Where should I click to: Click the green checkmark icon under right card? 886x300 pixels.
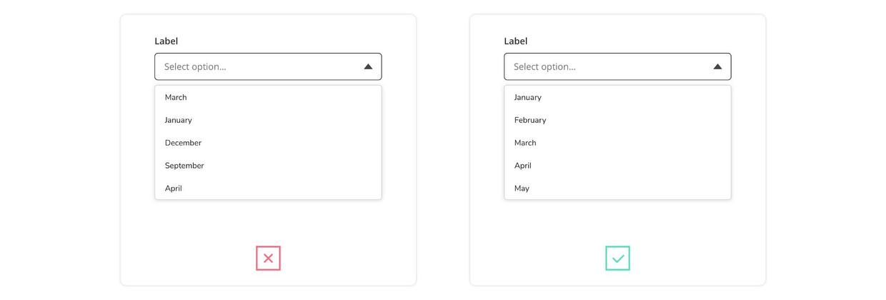(x=617, y=259)
